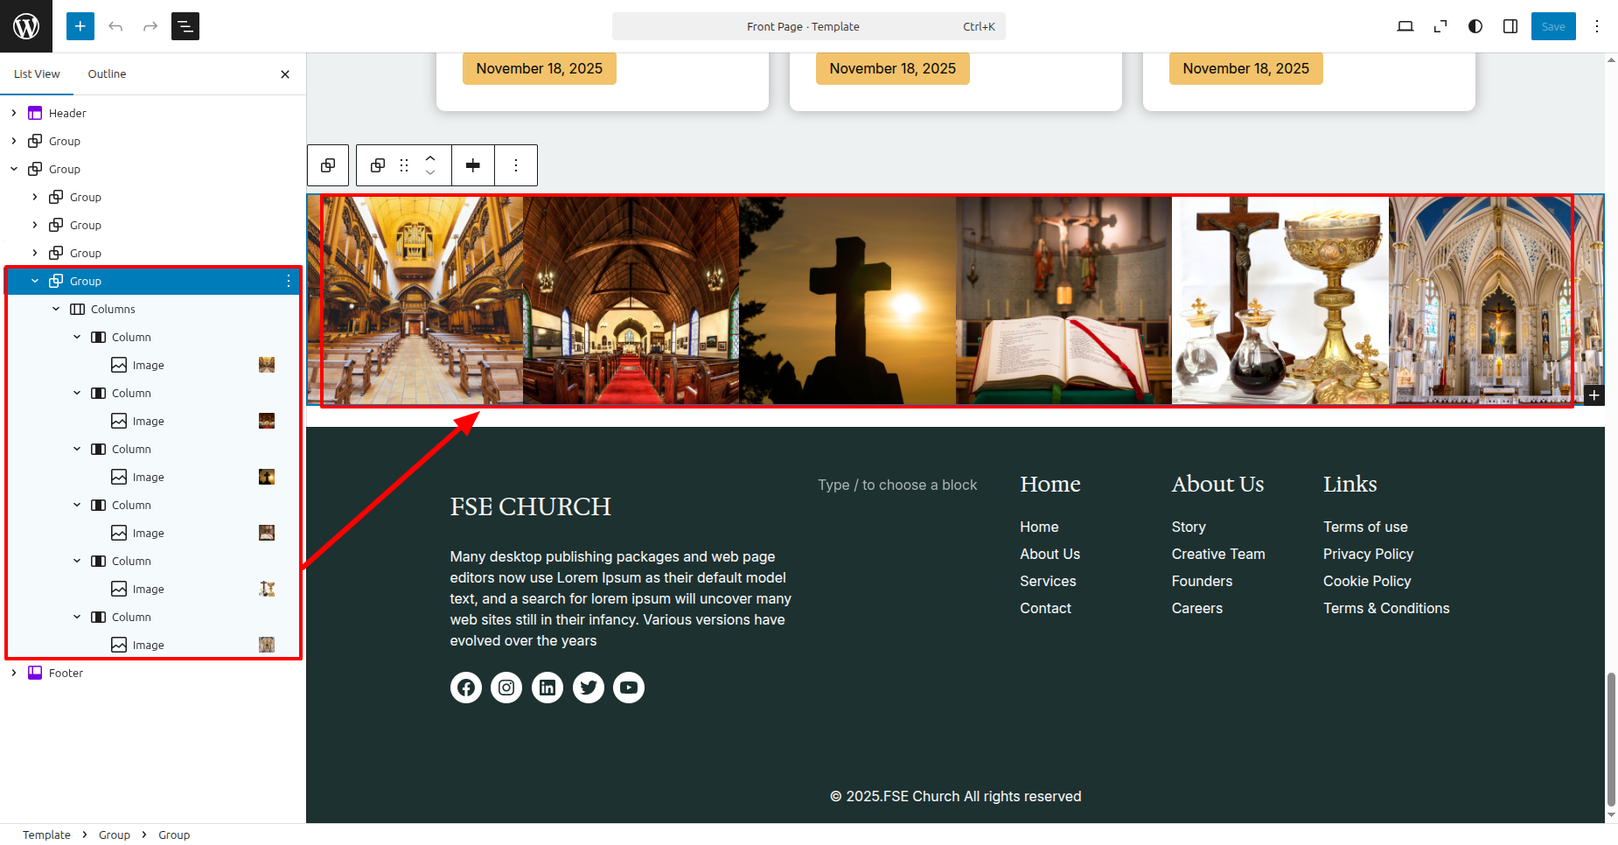Image resolution: width=1618 pixels, height=845 pixels.
Task: Click the Undo arrow icon
Action: point(115,26)
